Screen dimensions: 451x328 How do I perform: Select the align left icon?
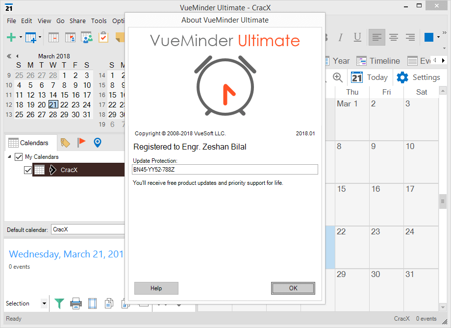[x=377, y=37]
